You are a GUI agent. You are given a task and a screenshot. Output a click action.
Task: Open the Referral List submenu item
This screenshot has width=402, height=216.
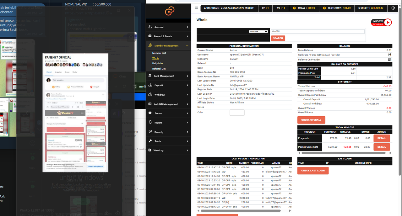(x=159, y=69)
